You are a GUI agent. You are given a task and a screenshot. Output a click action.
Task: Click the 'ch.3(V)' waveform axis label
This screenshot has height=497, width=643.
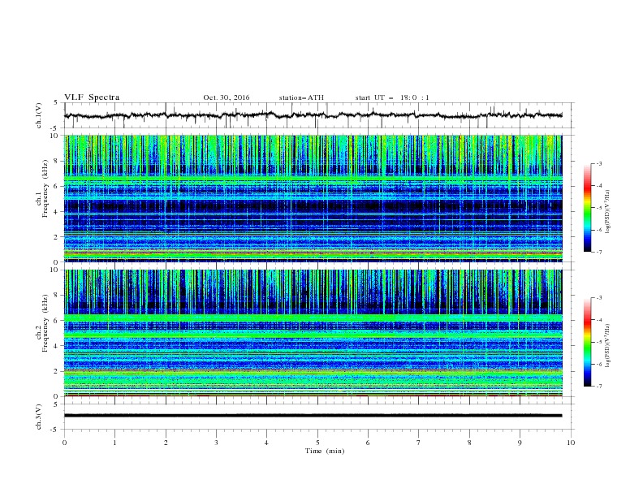(x=39, y=417)
